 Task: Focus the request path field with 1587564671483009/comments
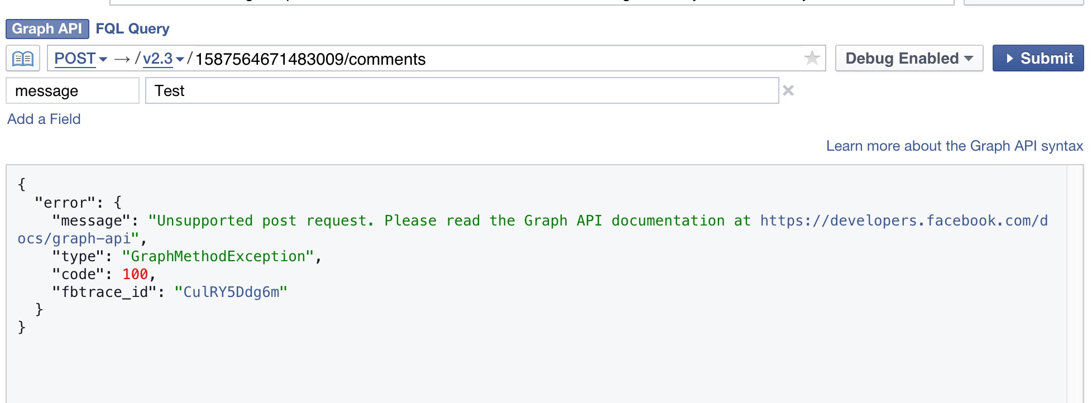[497, 59]
